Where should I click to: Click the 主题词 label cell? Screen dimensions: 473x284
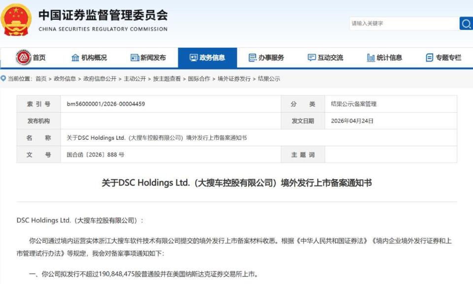pos(303,155)
